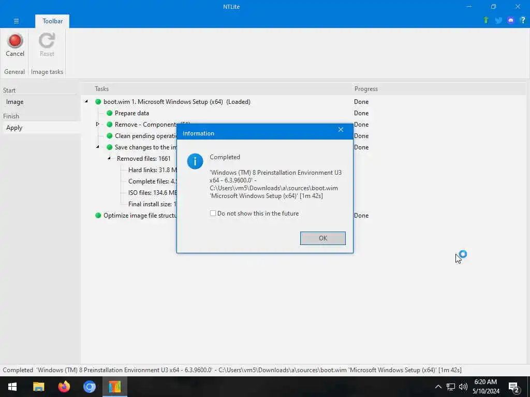Select the Toolbar tab

coord(52,21)
